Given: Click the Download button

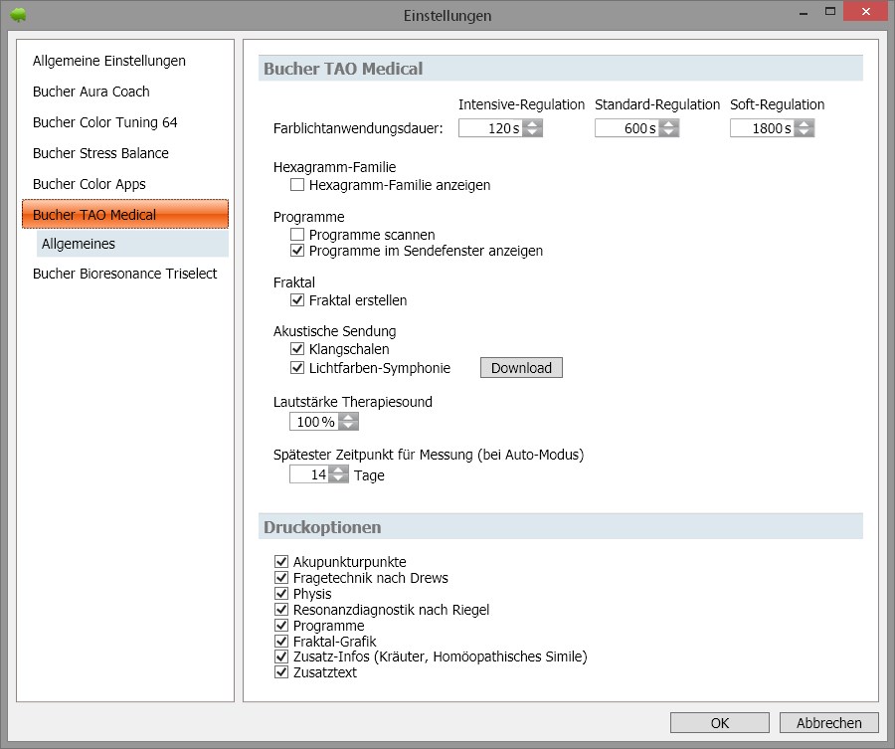Looking at the screenshot, I should pos(521,368).
